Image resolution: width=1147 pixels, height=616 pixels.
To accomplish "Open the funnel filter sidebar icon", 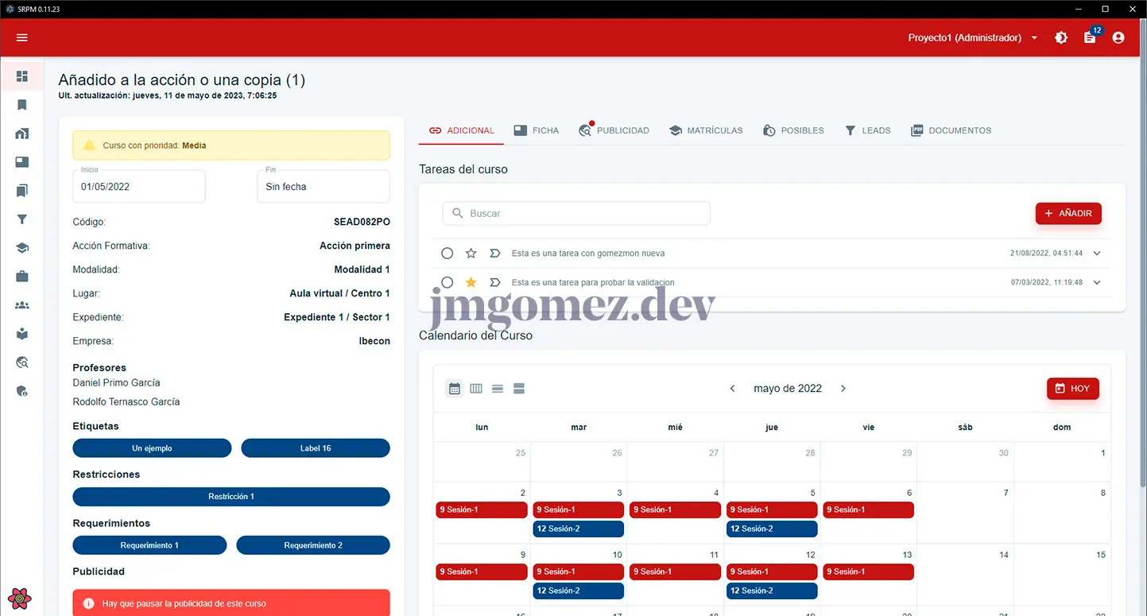I will tap(22, 219).
